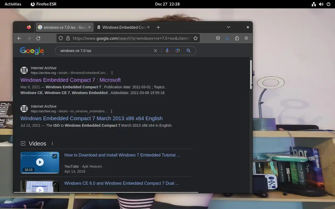Click Internet Archive favicon of second result
The image size is (335, 209).
[24, 109]
